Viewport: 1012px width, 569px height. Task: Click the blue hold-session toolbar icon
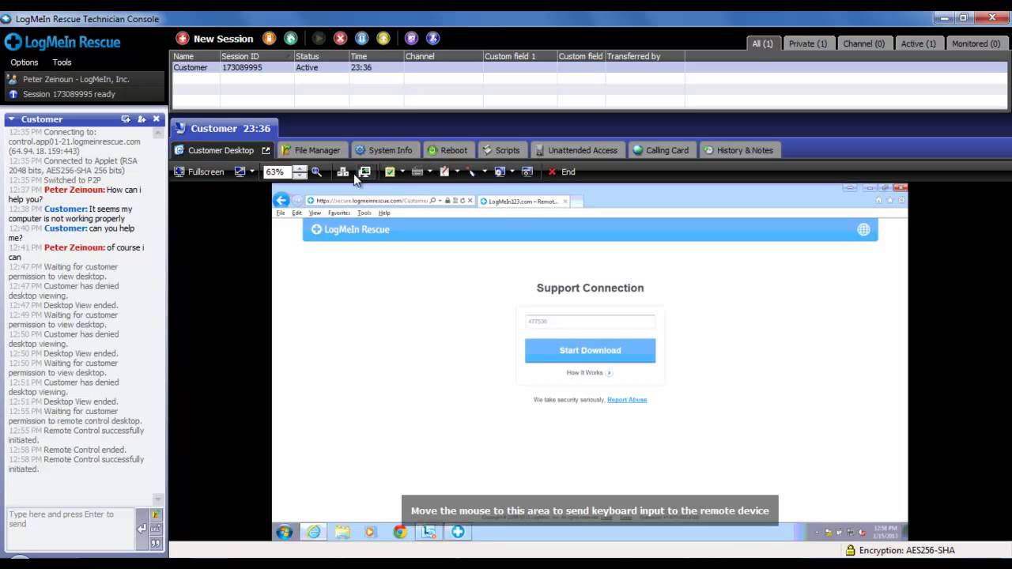362,38
